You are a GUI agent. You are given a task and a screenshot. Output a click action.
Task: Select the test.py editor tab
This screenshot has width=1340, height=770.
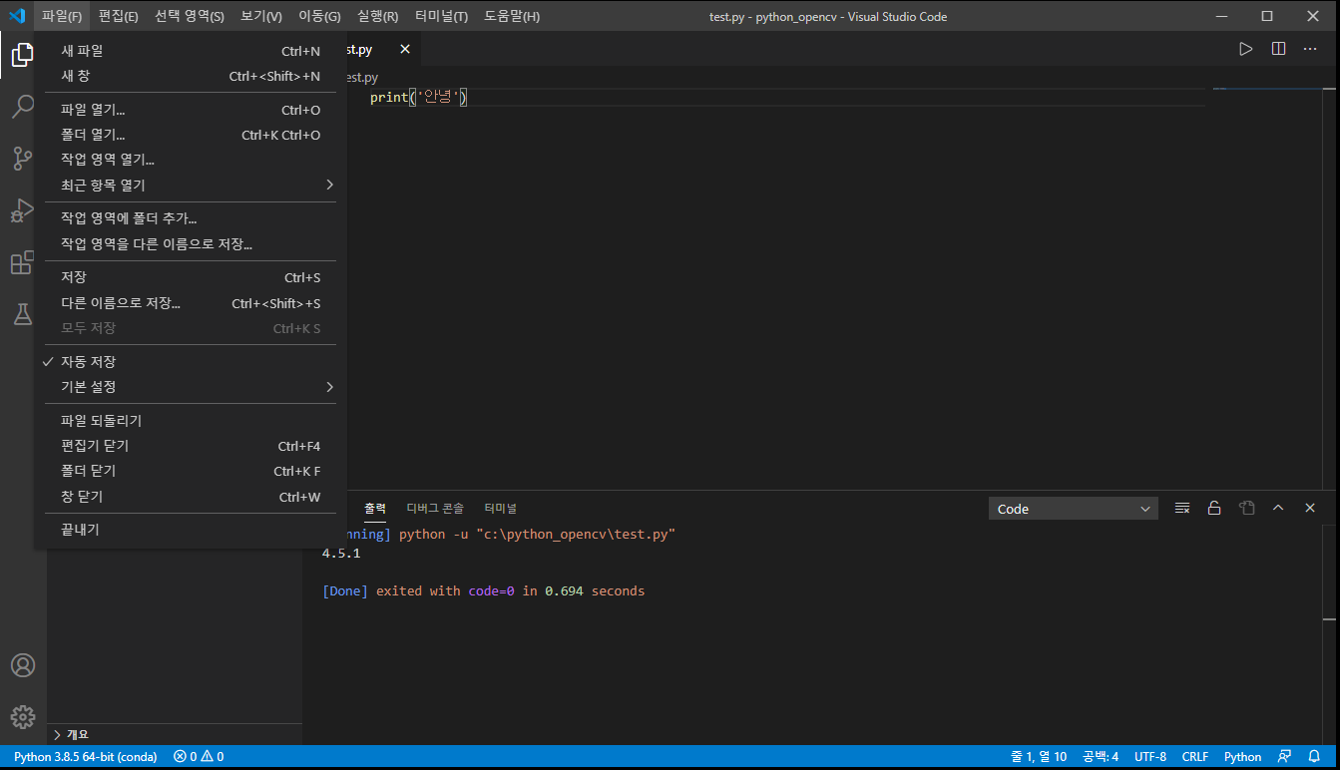pyautogui.click(x=381, y=49)
